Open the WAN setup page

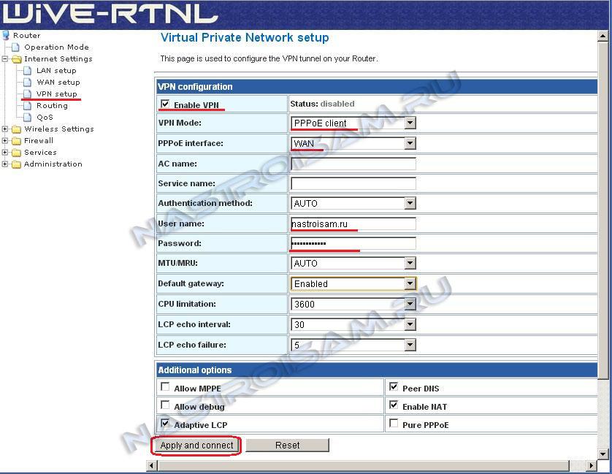[58, 83]
